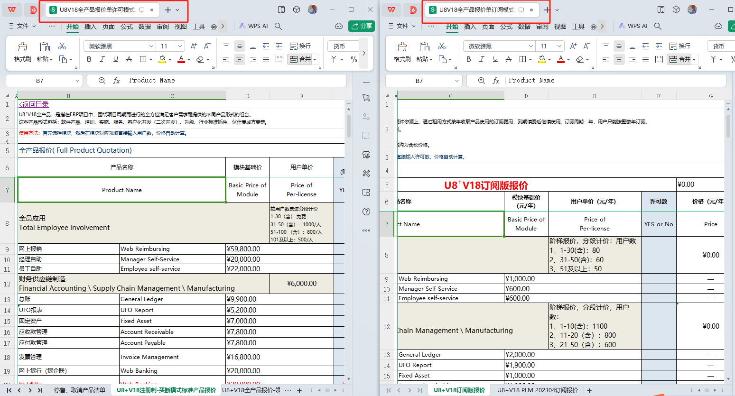Switch to the 插入 tab in the left window

[91, 26]
